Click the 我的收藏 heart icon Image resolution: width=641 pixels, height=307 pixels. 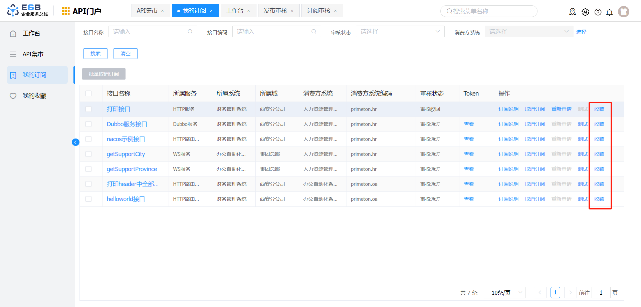pos(13,96)
